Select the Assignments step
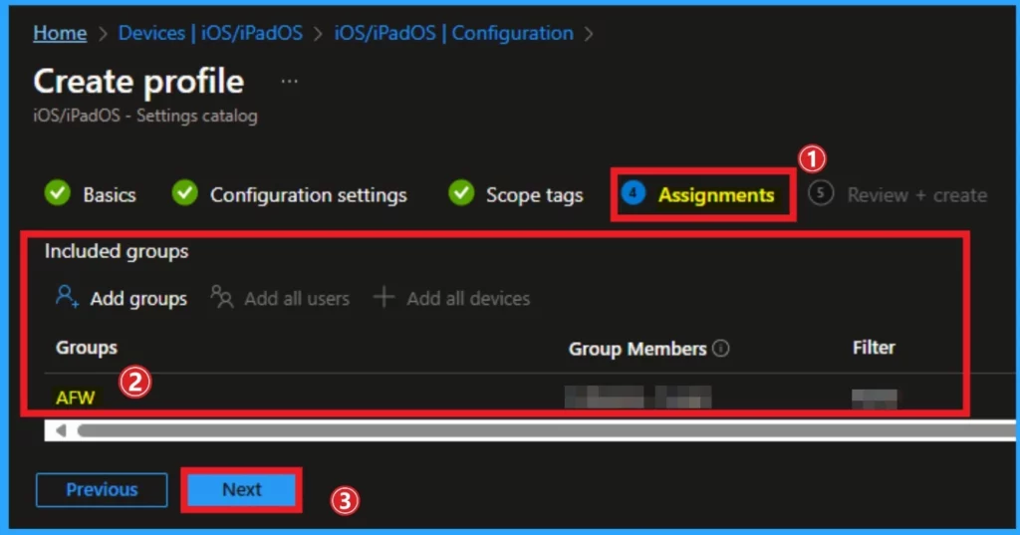The width and height of the screenshot is (1020, 535). point(716,194)
